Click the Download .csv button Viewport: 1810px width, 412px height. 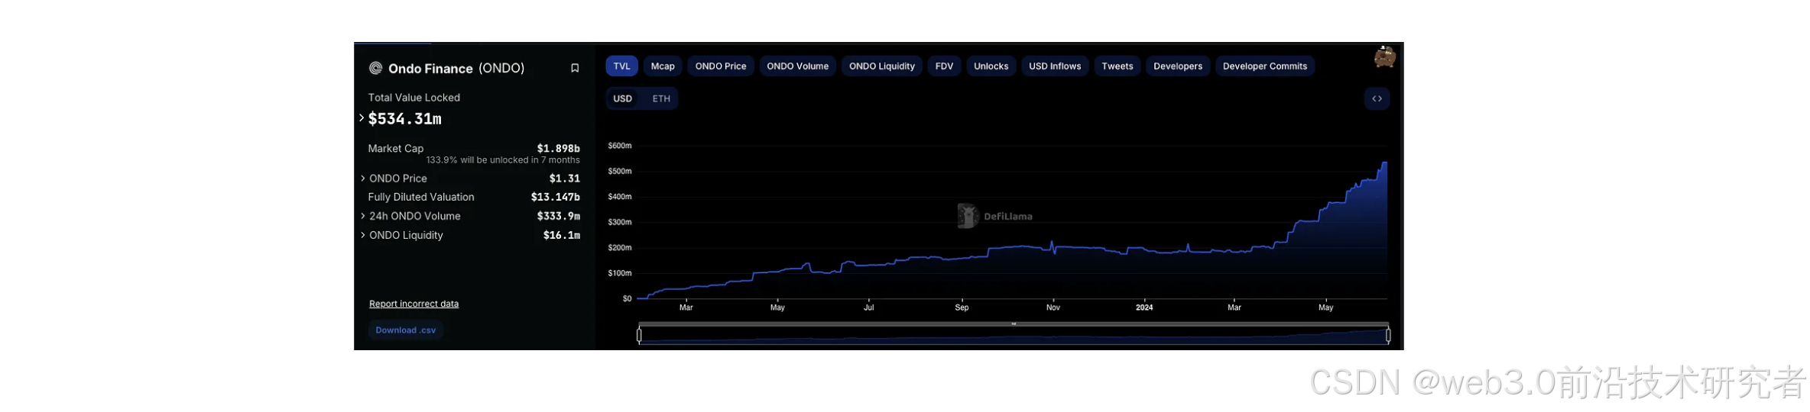pos(406,330)
